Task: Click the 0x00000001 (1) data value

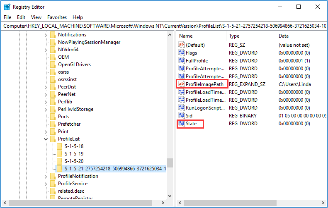Action: pos(294,61)
